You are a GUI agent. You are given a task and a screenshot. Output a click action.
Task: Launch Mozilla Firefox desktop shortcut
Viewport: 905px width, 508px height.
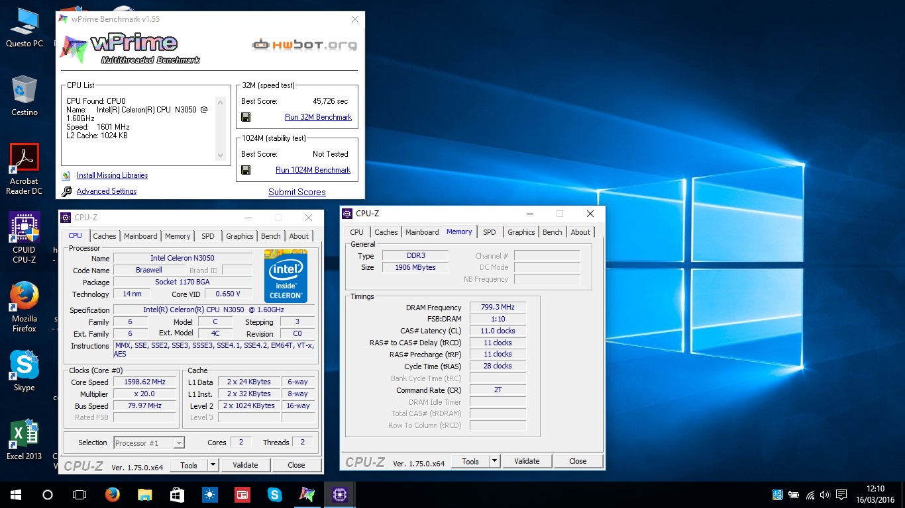[x=25, y=307]
